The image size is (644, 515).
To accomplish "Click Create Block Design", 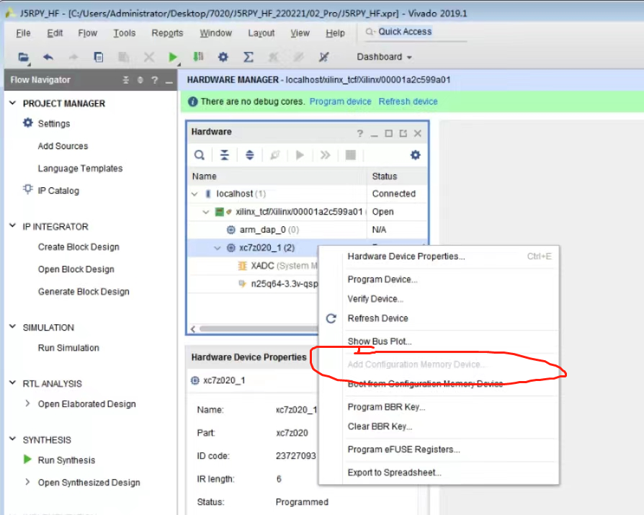I will [x=79, y=247].
